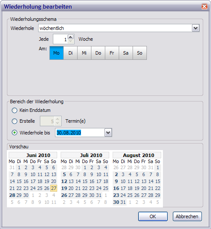Click June 15 in the Juni calendar

pyautogui.click(x=19, y=181)
